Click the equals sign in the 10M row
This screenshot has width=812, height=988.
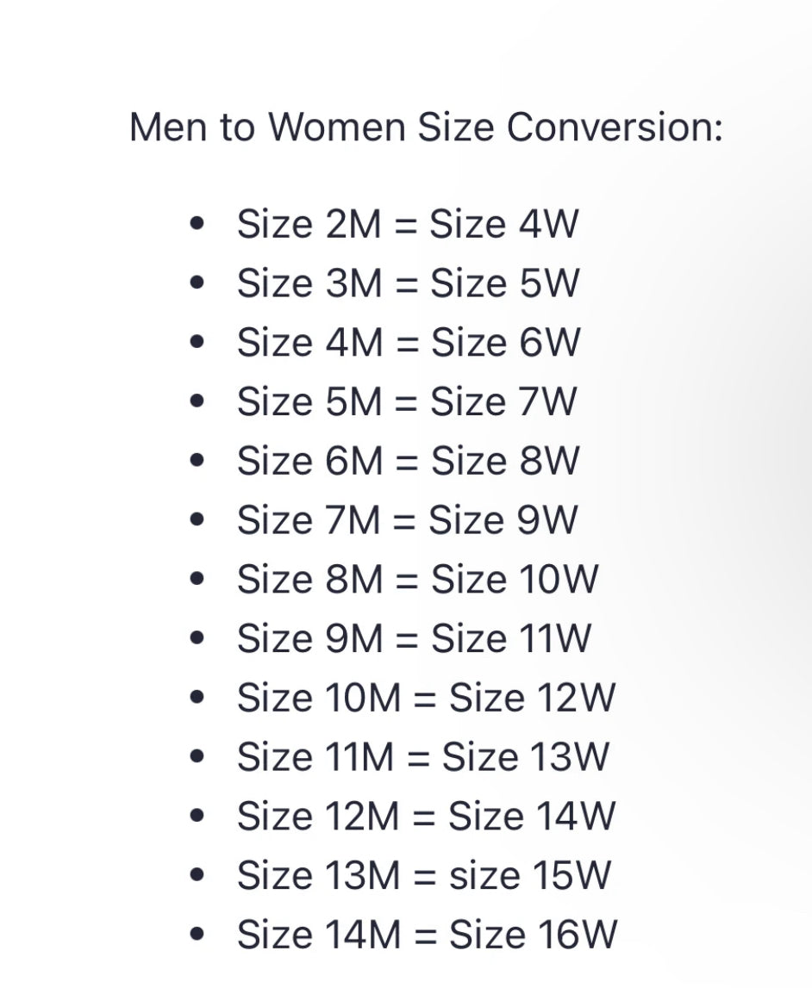(x=425, y=699)
